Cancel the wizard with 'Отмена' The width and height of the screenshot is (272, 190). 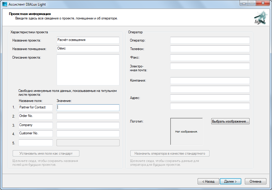point(255,181)
